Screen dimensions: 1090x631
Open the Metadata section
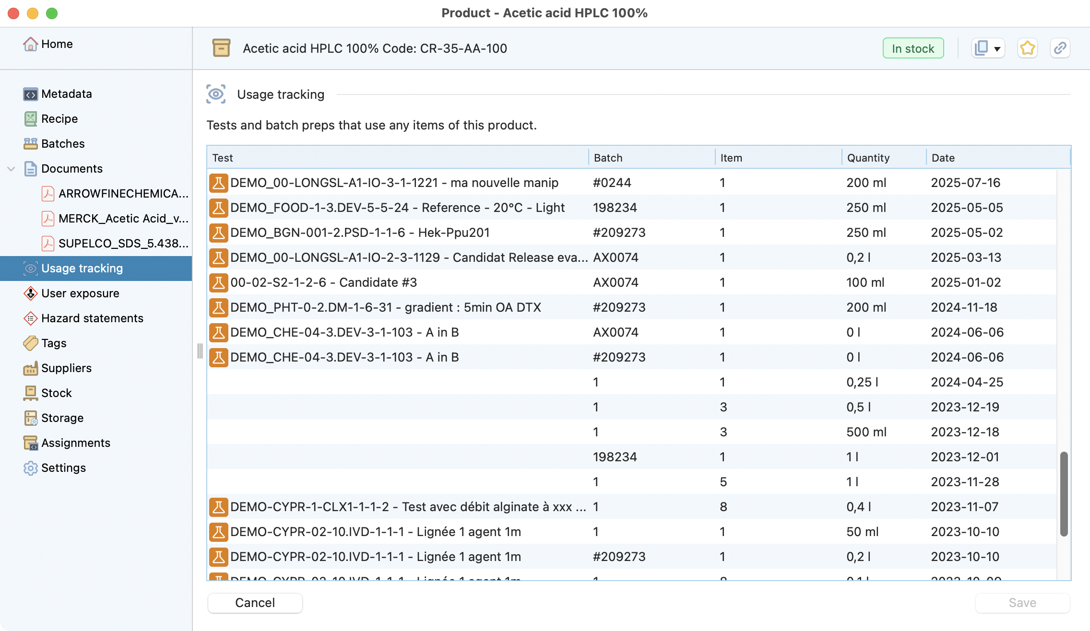click(66, 94)
